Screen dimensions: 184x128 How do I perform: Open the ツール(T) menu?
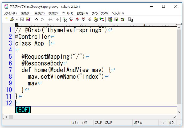[x=68, y=13]
